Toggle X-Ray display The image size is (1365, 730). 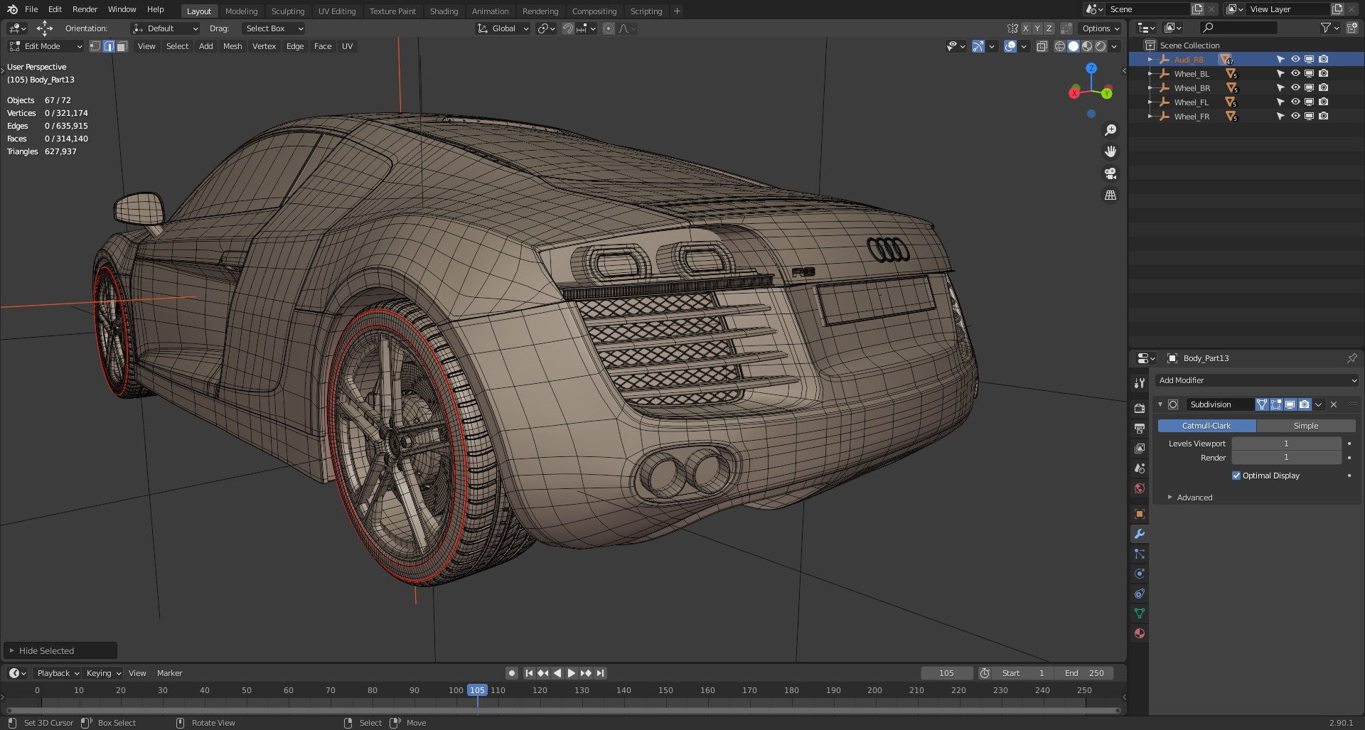pos(1042,46)
